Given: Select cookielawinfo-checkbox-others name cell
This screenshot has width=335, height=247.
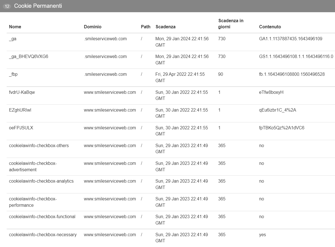Looking at the screenshot, I should coord(39,146).
